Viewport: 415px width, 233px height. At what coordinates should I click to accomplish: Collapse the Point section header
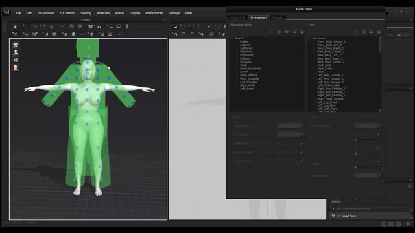tap(311, 25)
